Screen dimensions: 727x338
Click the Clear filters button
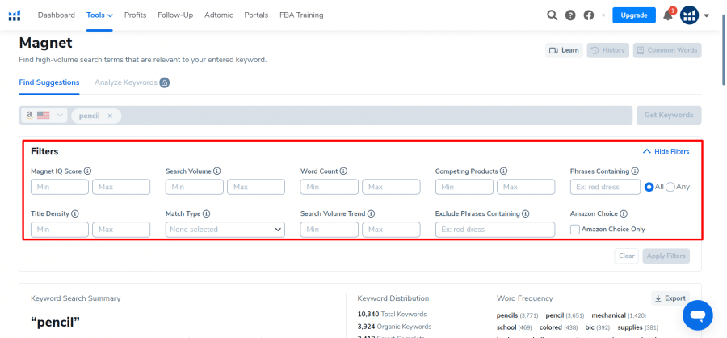pyautogui.click(x=627, y=256)
